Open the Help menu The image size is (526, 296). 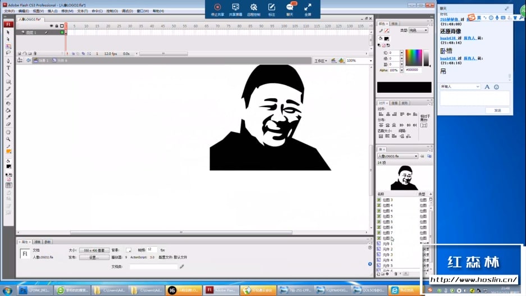158,11
